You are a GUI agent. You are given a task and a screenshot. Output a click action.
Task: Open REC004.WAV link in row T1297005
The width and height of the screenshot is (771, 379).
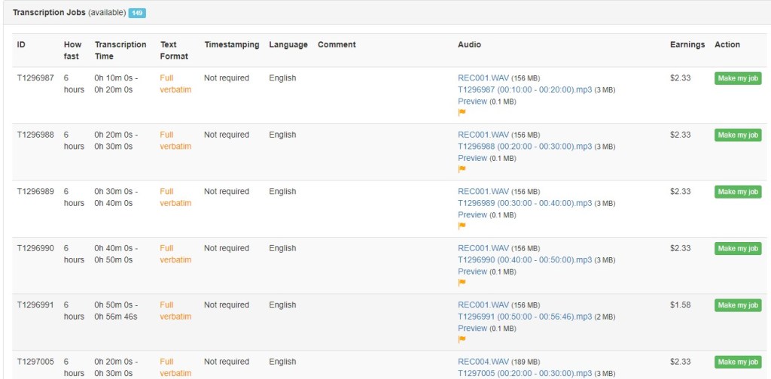pos(483,362)
